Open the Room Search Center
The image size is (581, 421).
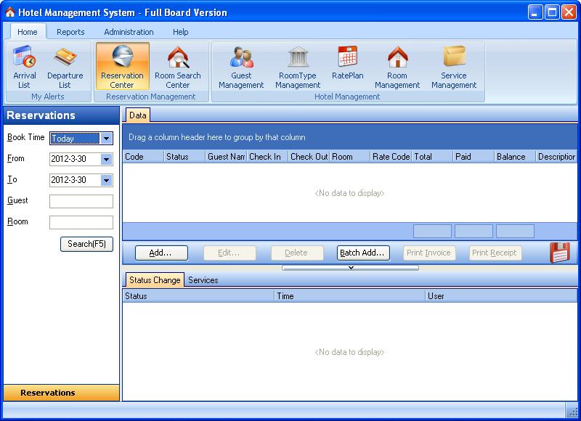178,65
